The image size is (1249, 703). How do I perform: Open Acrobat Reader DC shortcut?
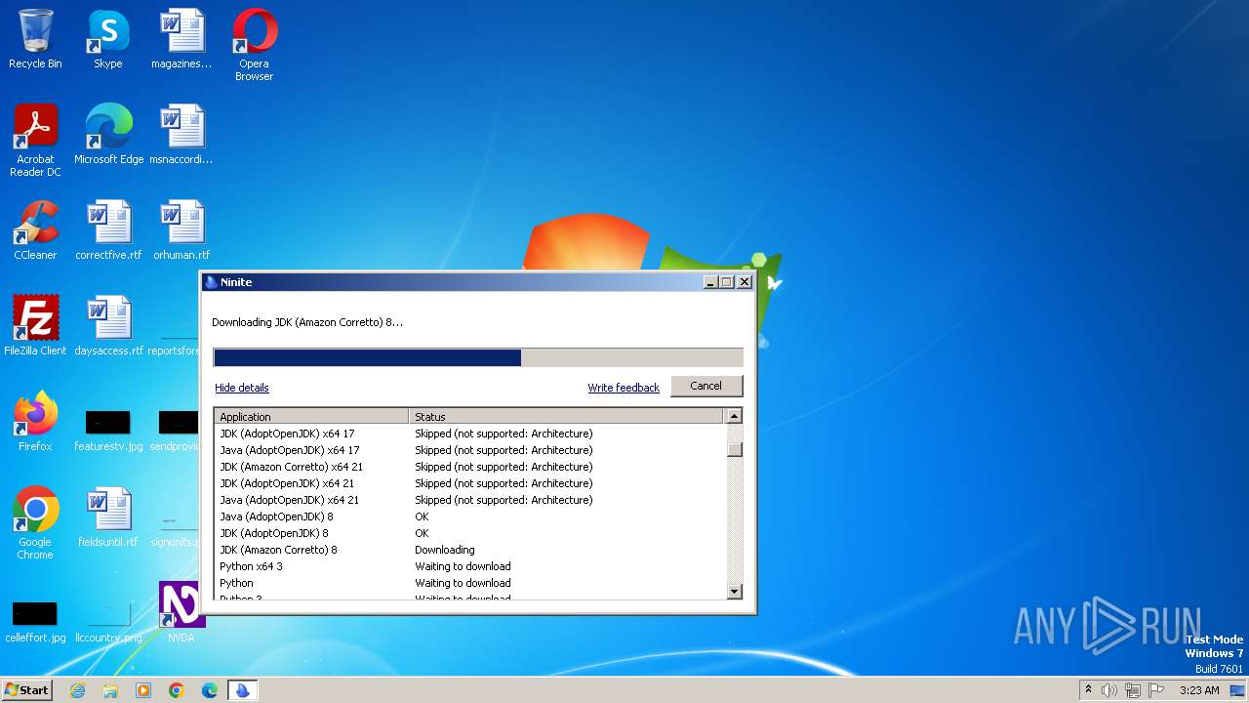[x=35, y=141]
